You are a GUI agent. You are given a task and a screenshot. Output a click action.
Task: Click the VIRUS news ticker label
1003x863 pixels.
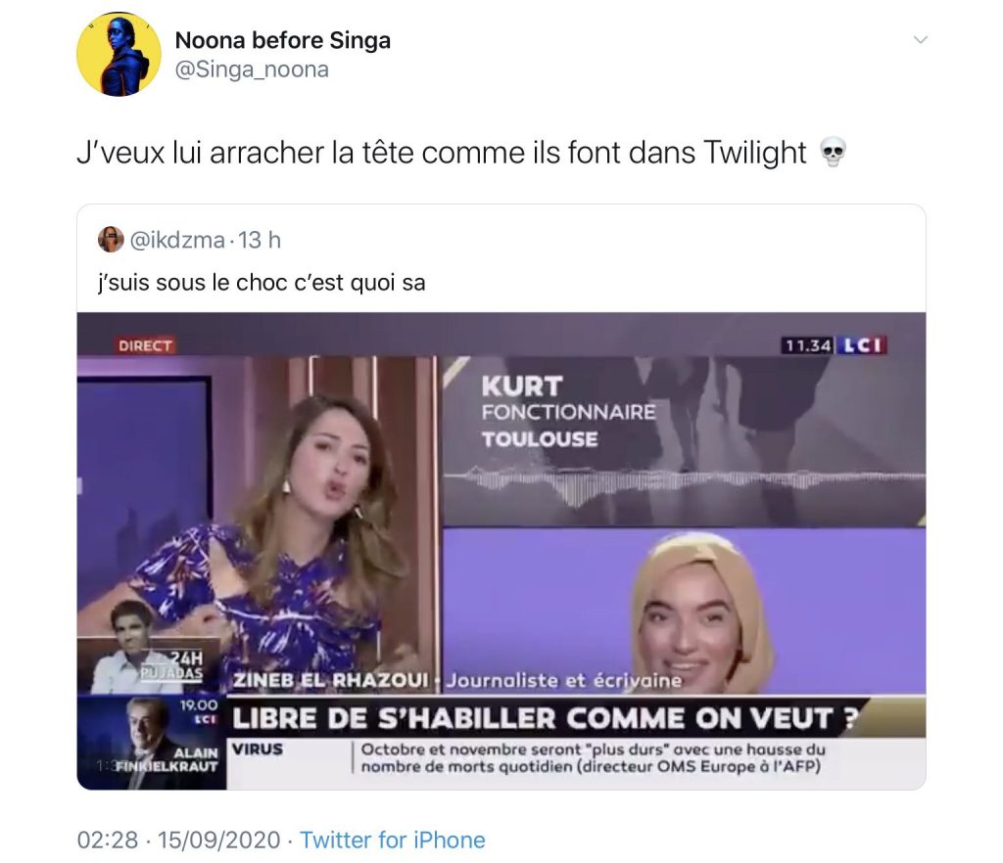click(258, 749)
